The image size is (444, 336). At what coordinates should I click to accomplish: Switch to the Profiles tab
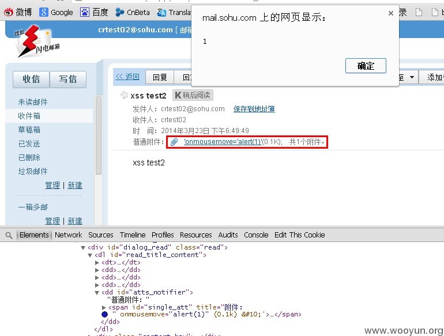pyautogui.click(x=163, y=235)
